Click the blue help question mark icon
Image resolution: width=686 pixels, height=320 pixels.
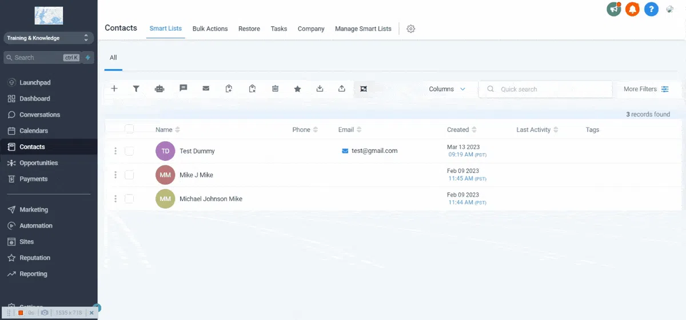[651, 9]
